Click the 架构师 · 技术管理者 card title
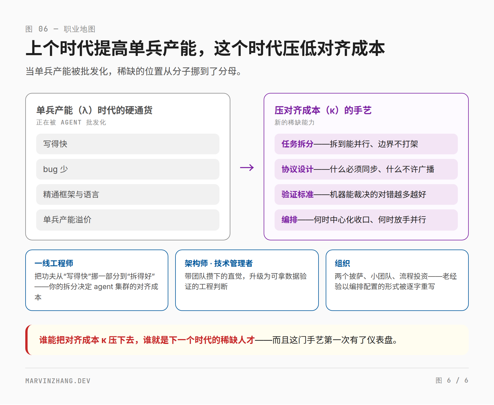 coord(219,263)
